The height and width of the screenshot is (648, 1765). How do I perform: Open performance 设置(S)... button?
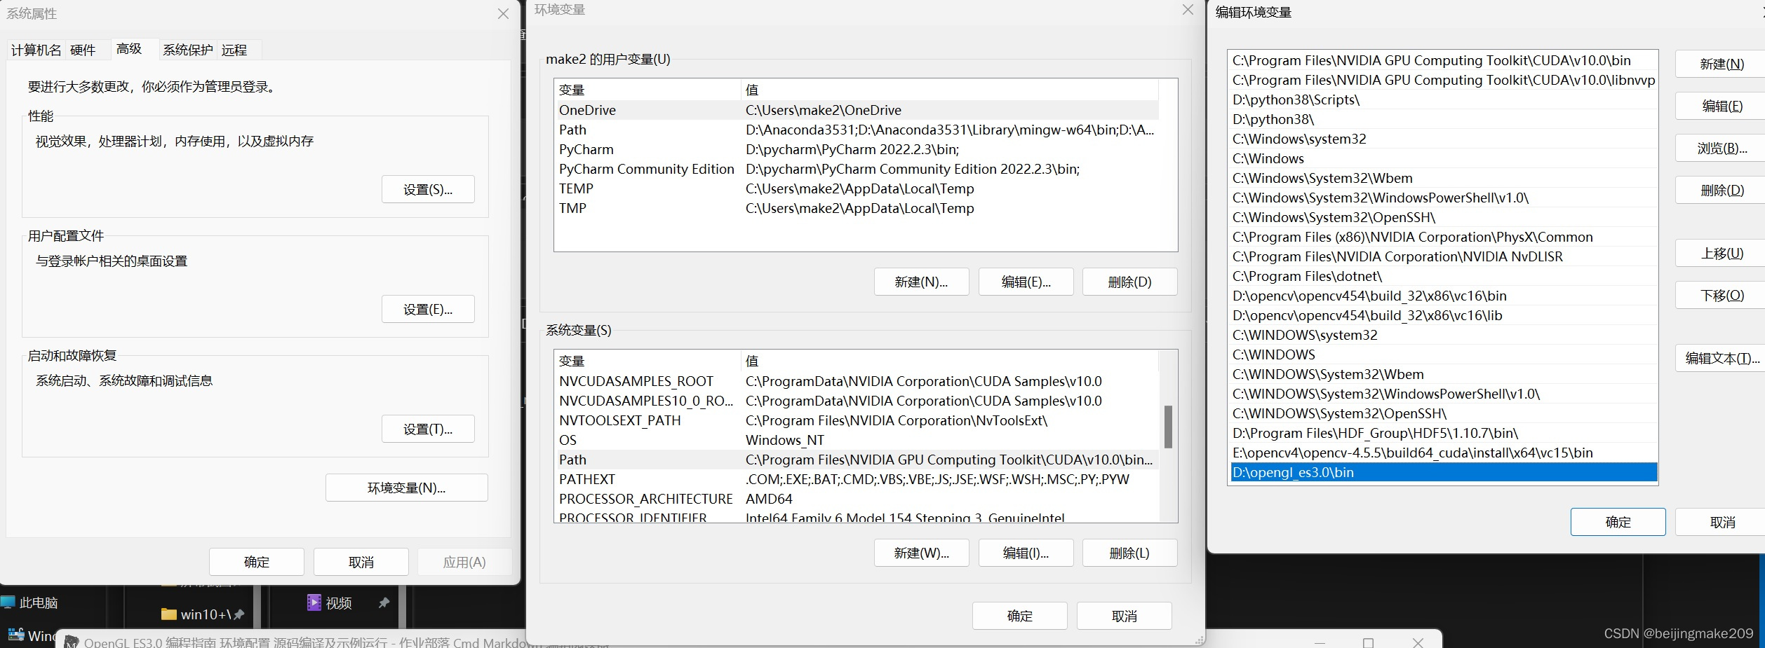point(428,189)
